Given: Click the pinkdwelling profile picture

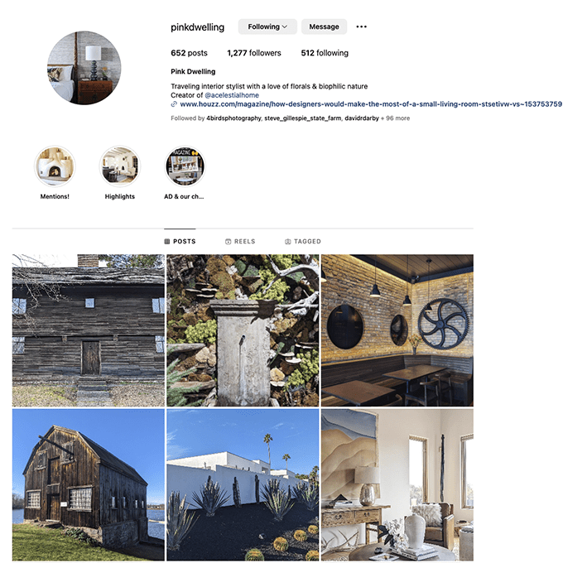Looking at the screenshot, I should pyautogui.click(x=84, y=68).
